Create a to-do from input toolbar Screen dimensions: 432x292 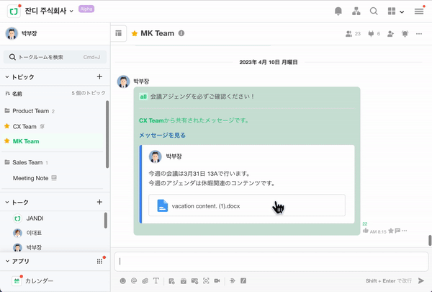pos(171,281)
